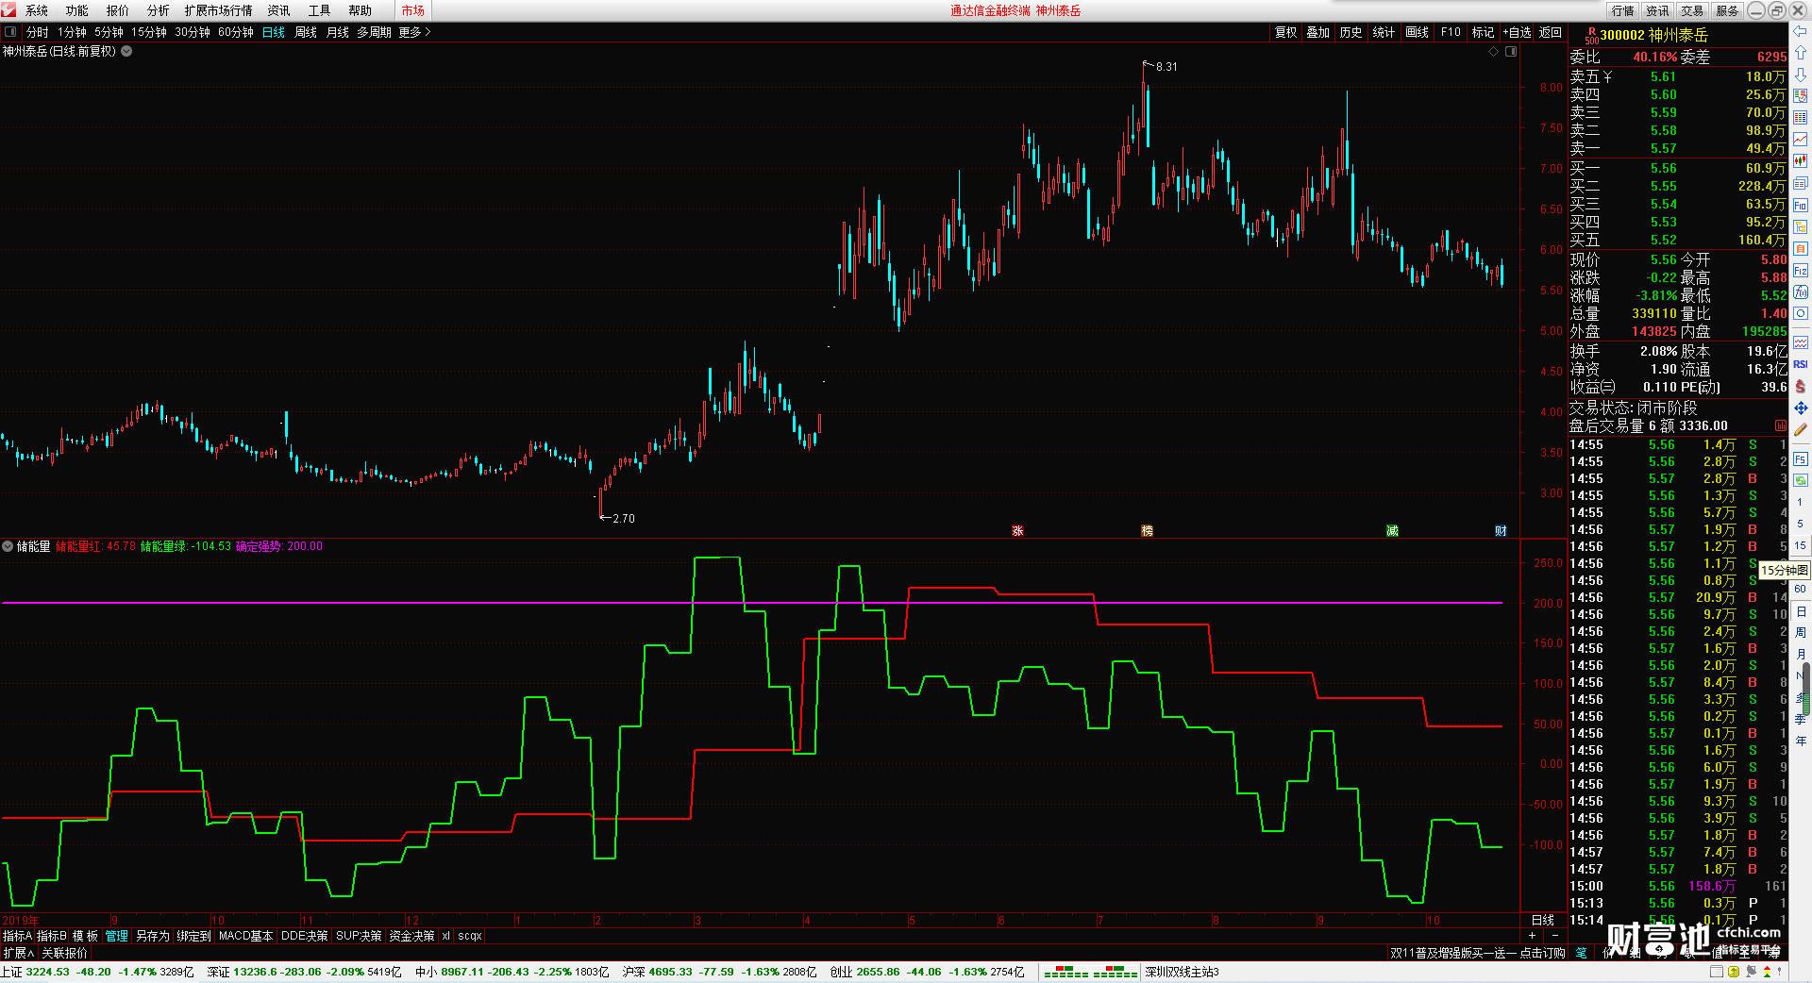The image size is (1812, 983).
Task: Click the 服务 button at top right
Action: tap(1727, 10)
